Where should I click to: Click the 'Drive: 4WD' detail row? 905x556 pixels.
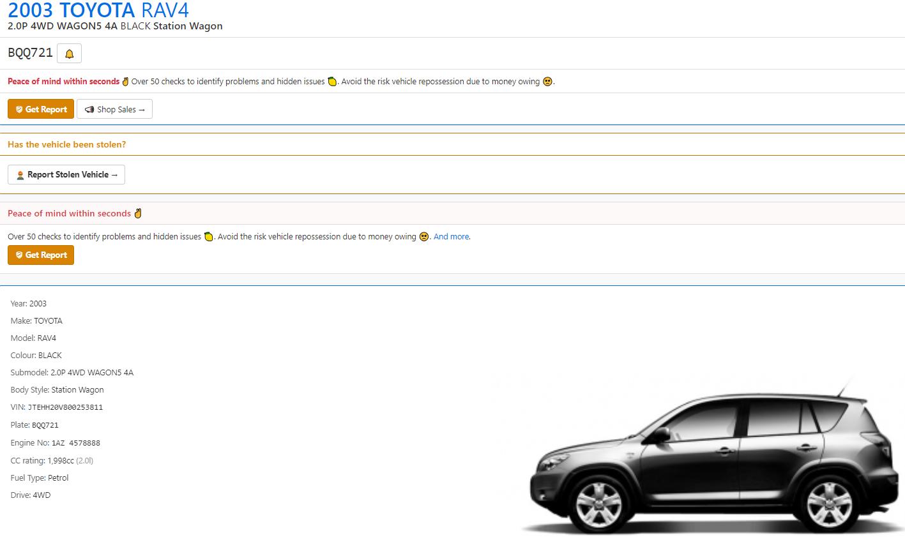pos(31,495)
